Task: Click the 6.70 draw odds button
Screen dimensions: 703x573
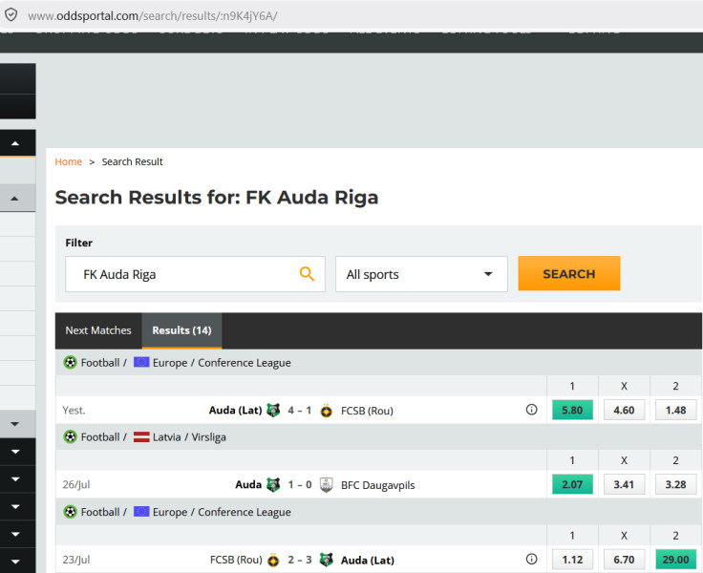Action: coord(624,559)
